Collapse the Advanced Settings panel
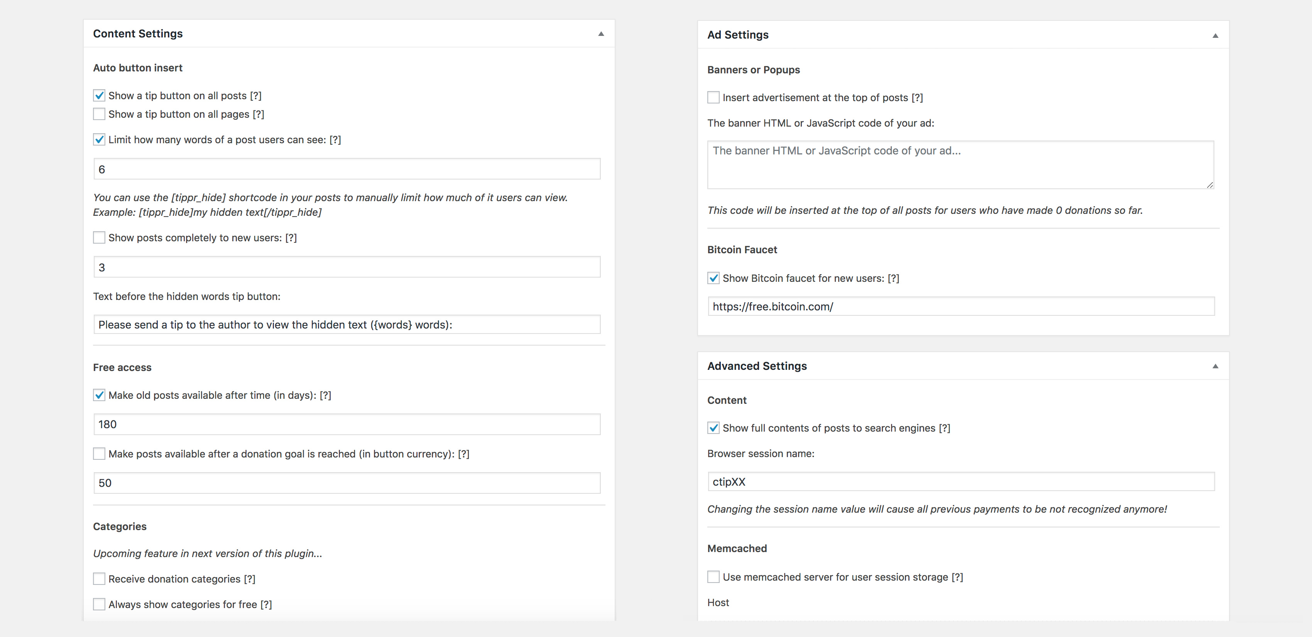The width and height of the screenshot is (1312, 637). pos(1215,366)
